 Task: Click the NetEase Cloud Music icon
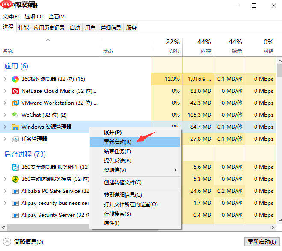pos(15,91)
